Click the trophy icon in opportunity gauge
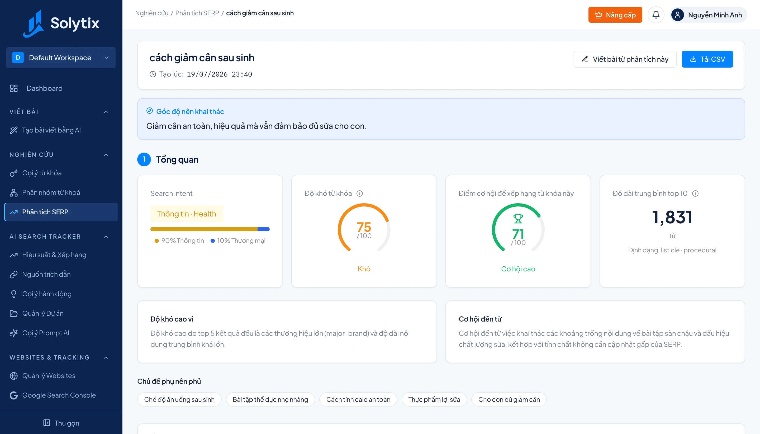 coord(518,219)
